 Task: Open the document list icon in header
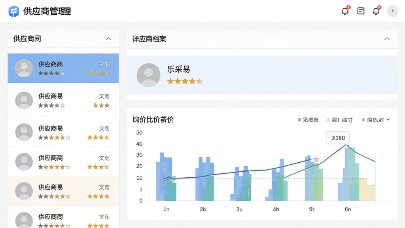coord(361,11)
